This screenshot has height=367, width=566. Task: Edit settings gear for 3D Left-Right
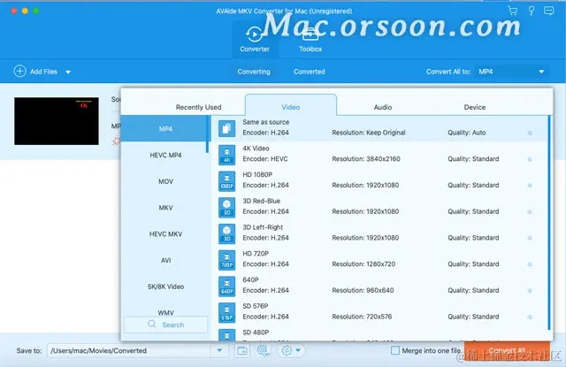(530, 238)
